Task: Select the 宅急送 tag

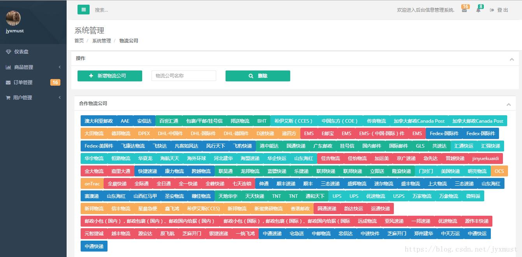Action: (296, 233)
